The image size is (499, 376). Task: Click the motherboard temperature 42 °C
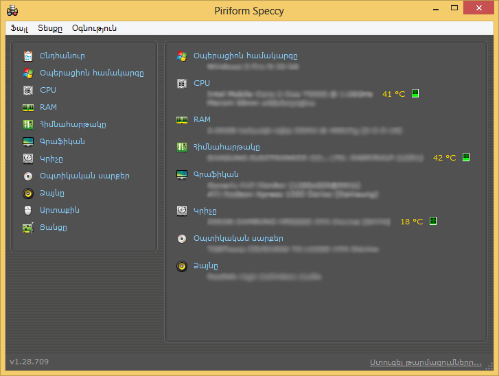(445, 158)
